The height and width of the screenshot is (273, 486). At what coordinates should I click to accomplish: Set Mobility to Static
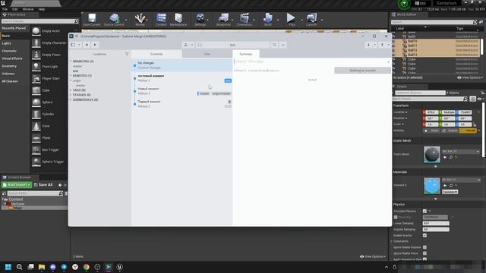432,130
